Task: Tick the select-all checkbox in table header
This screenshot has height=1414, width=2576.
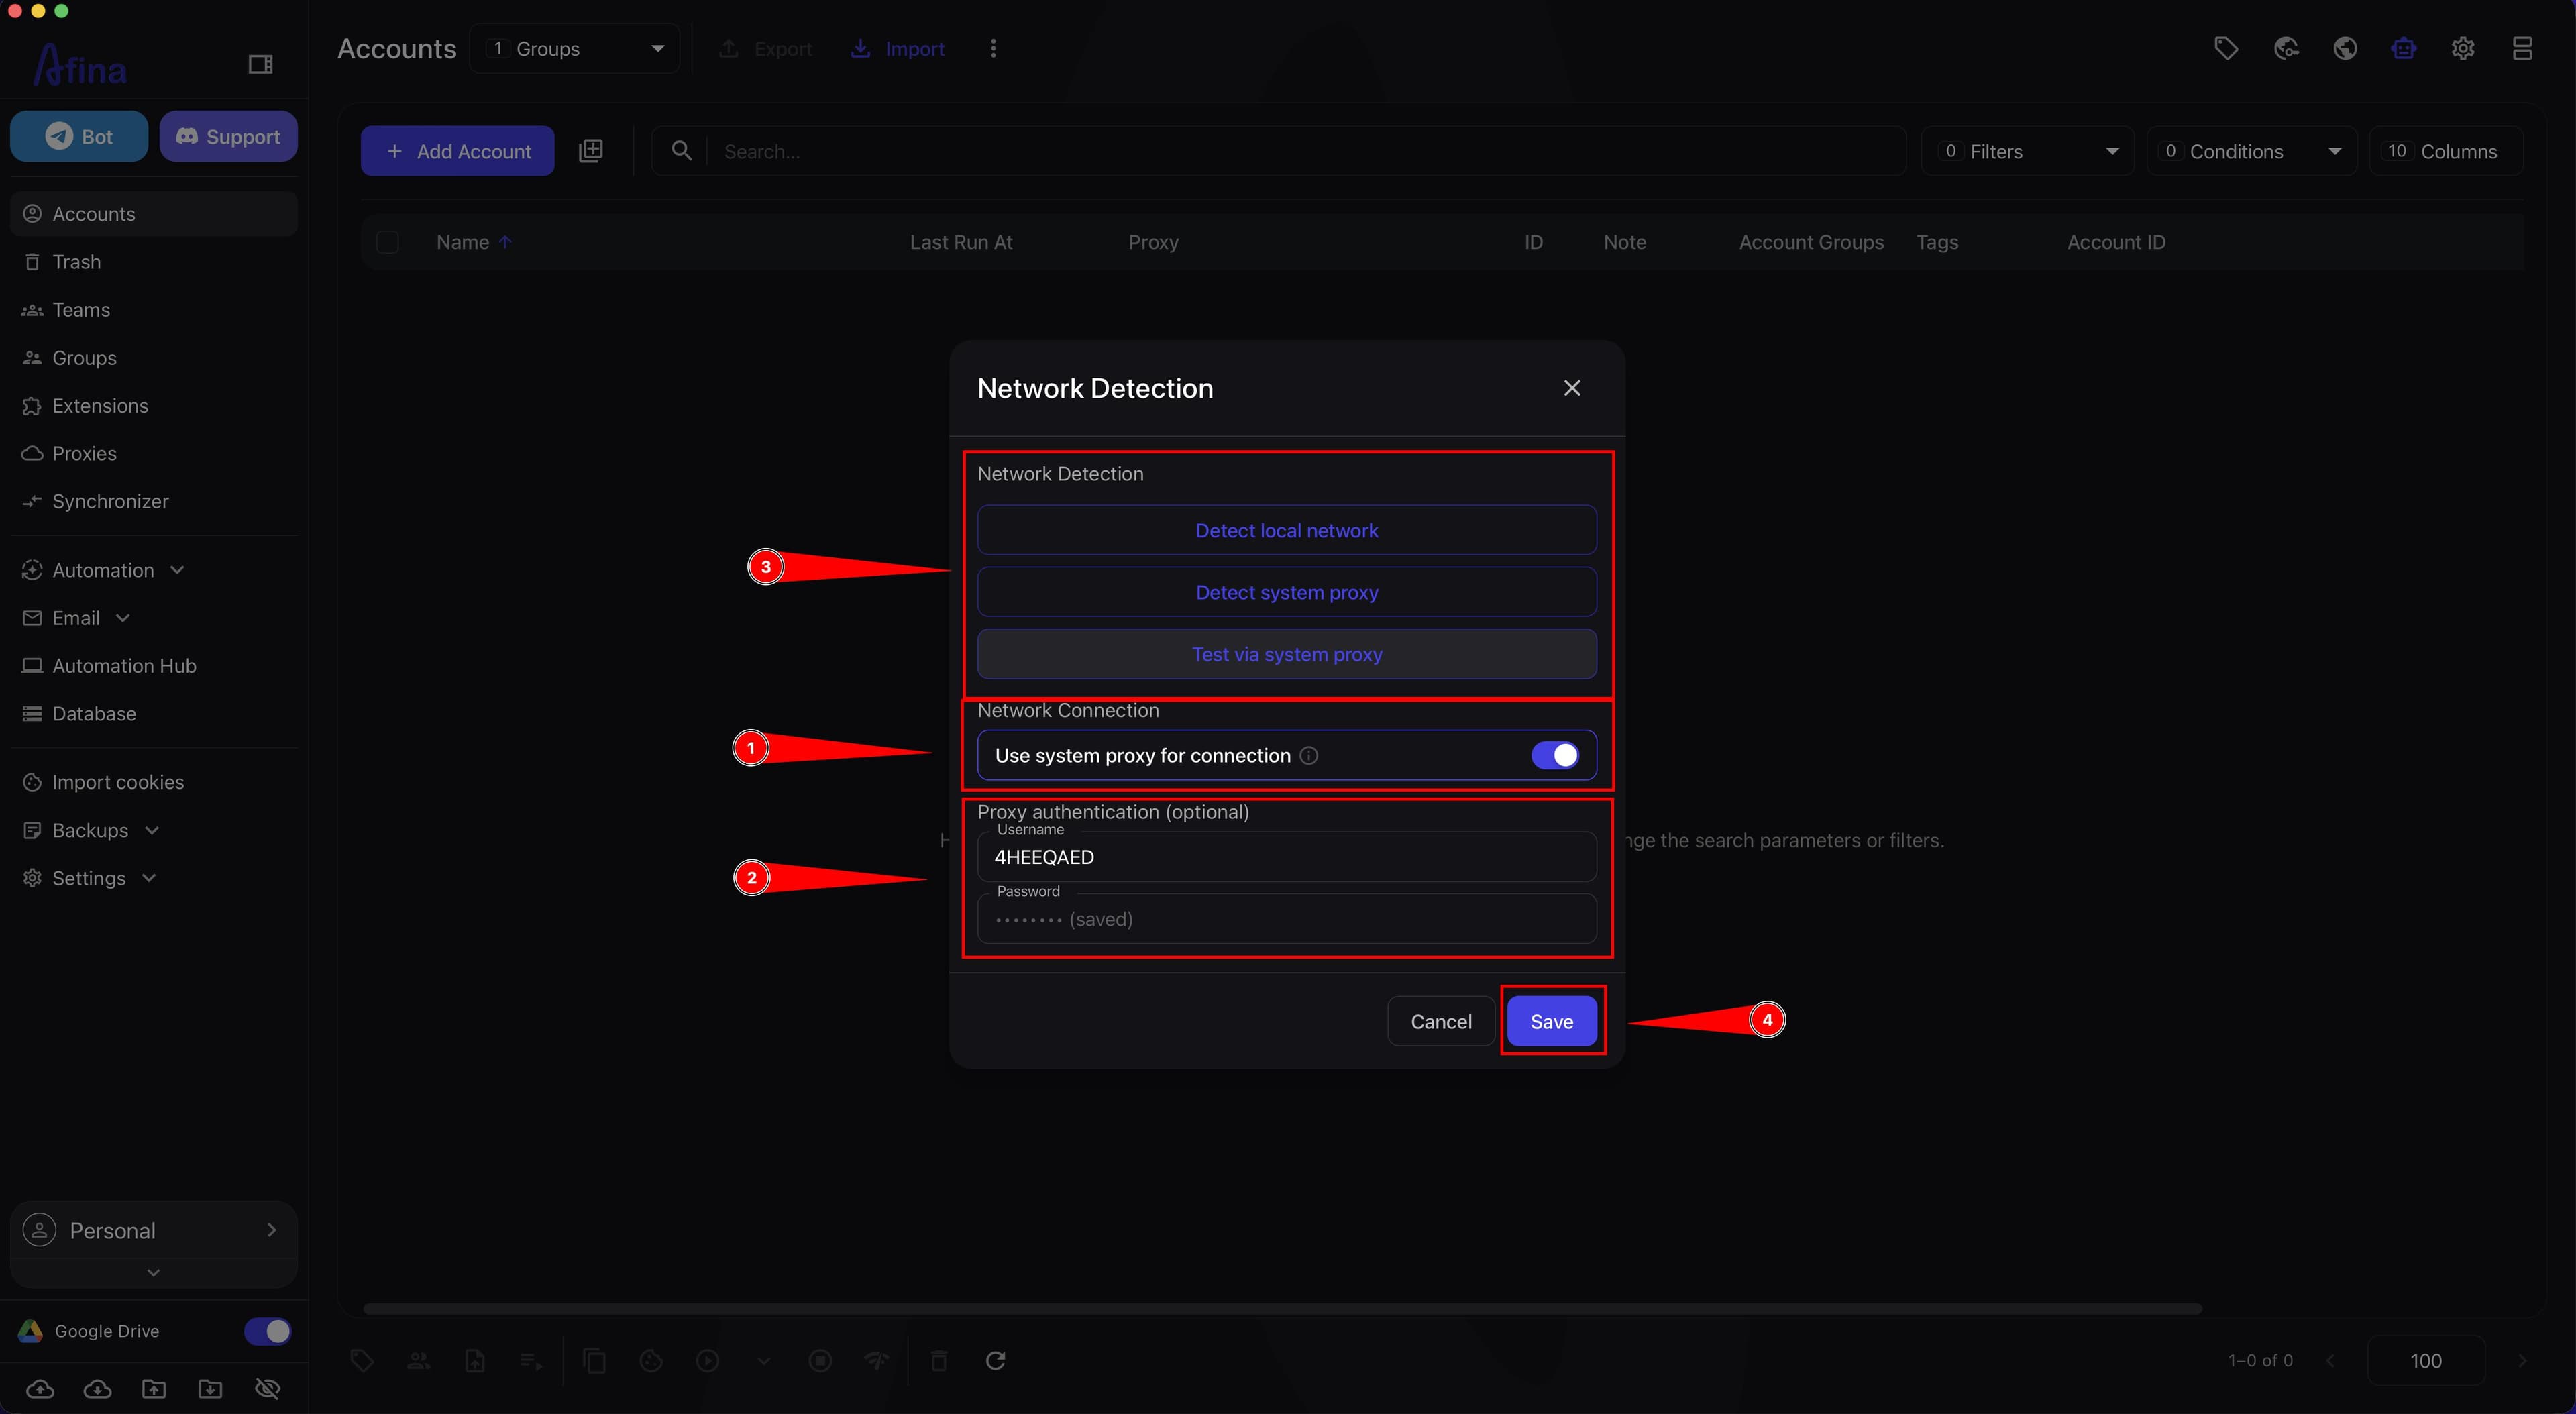Action: (388, 242)
